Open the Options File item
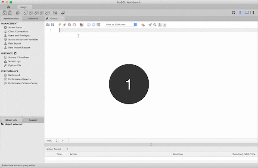The height and width of the screenshot is (168, 258). [x=15, y=65]
